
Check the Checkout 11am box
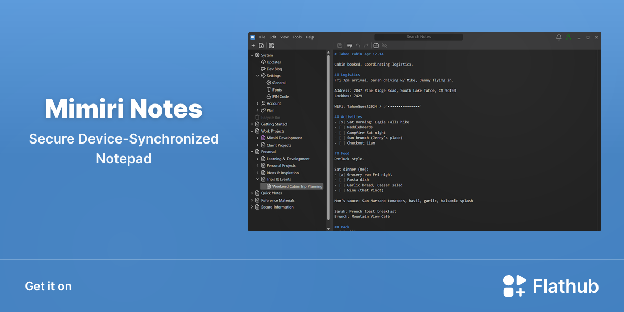pos(342,143)
